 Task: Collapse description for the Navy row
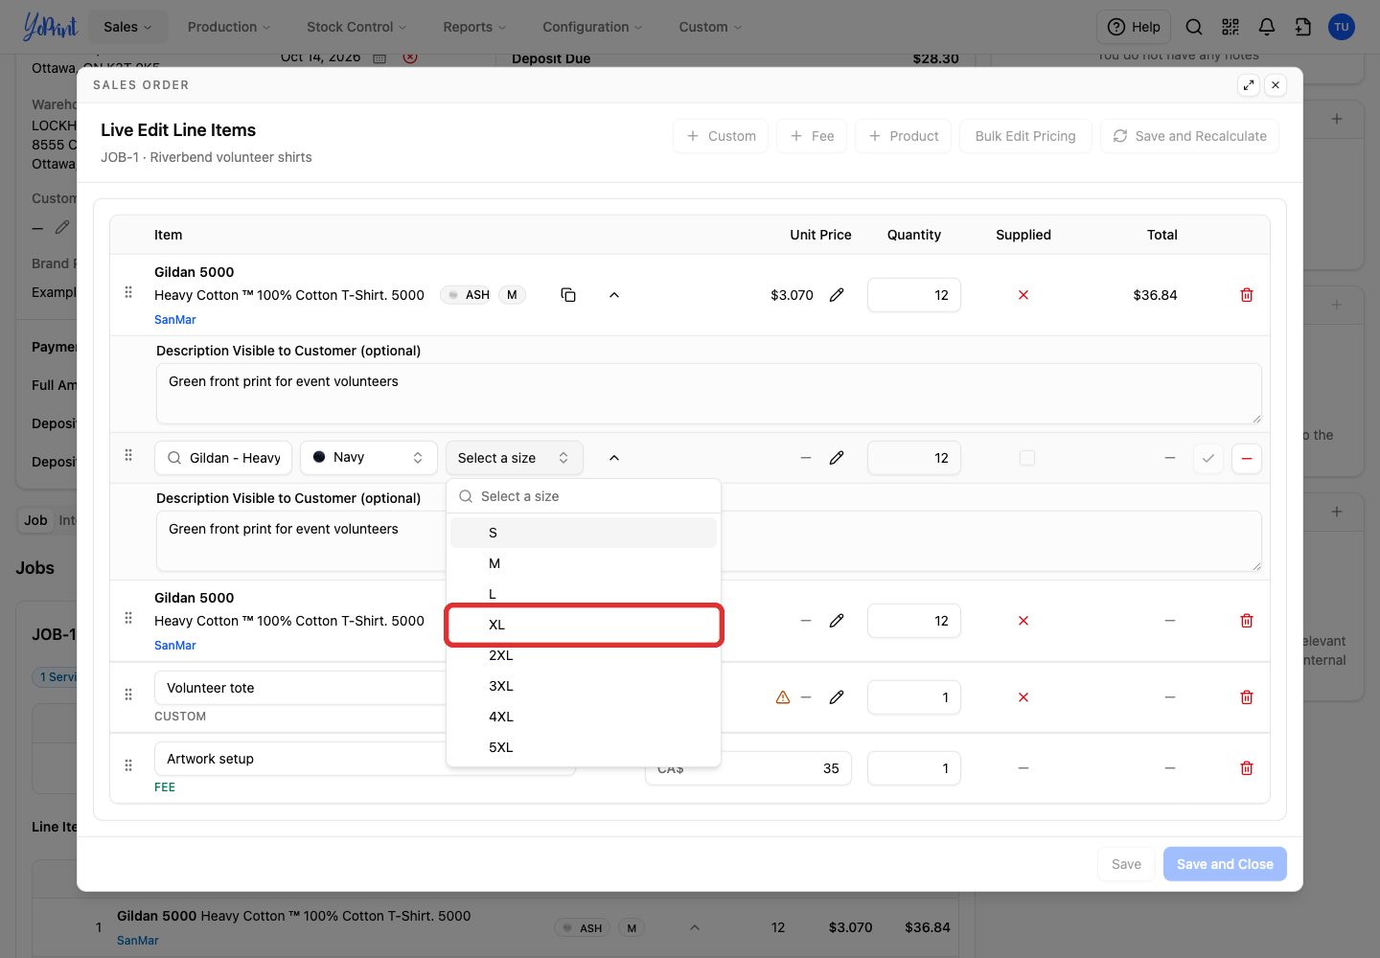614,458
